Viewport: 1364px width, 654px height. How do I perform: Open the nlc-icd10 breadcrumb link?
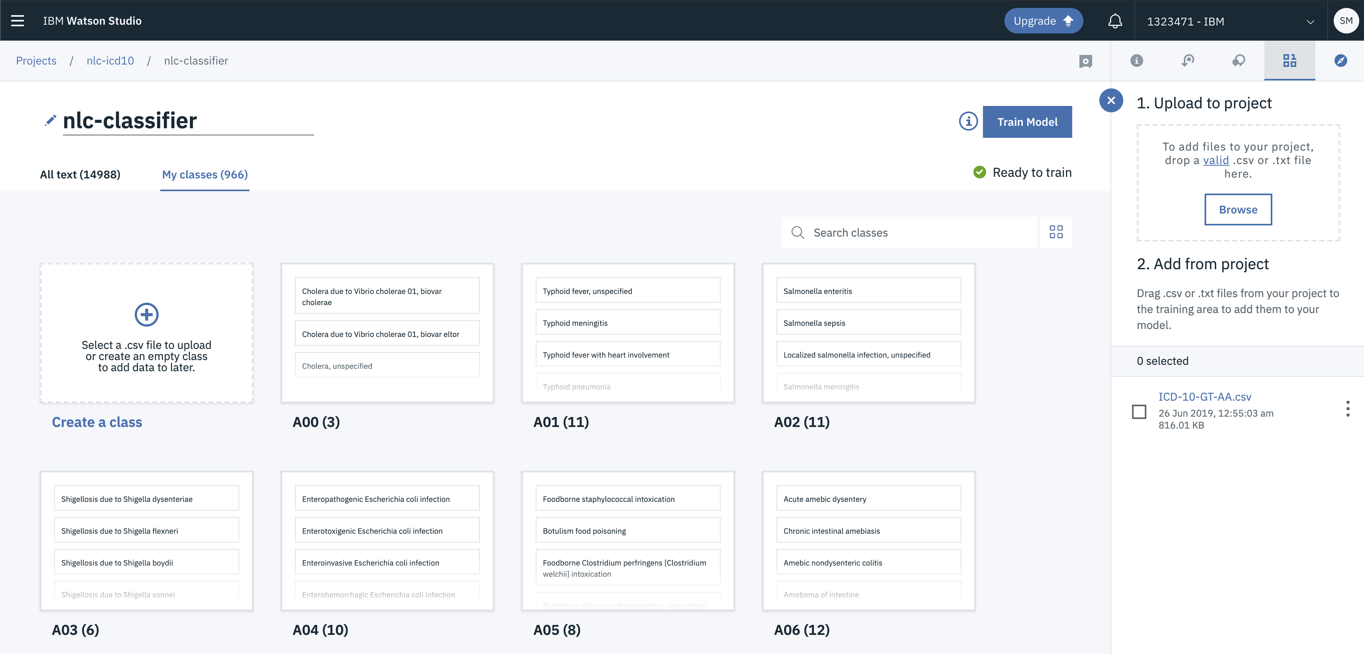click(110, 61)
